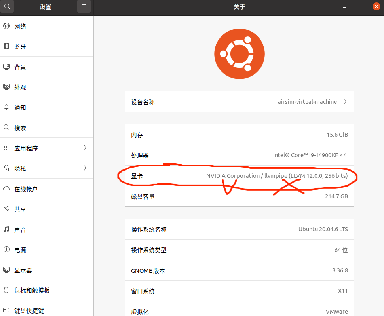384x316 pixels.
Task: Click the 外观 appearance icon
Action: point(6,87)
